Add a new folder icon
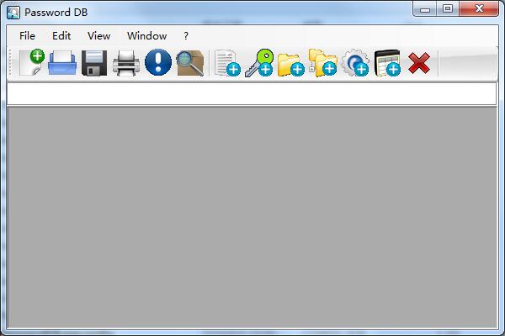The width and height of the screenshot is (505, 336). [291, 65]
